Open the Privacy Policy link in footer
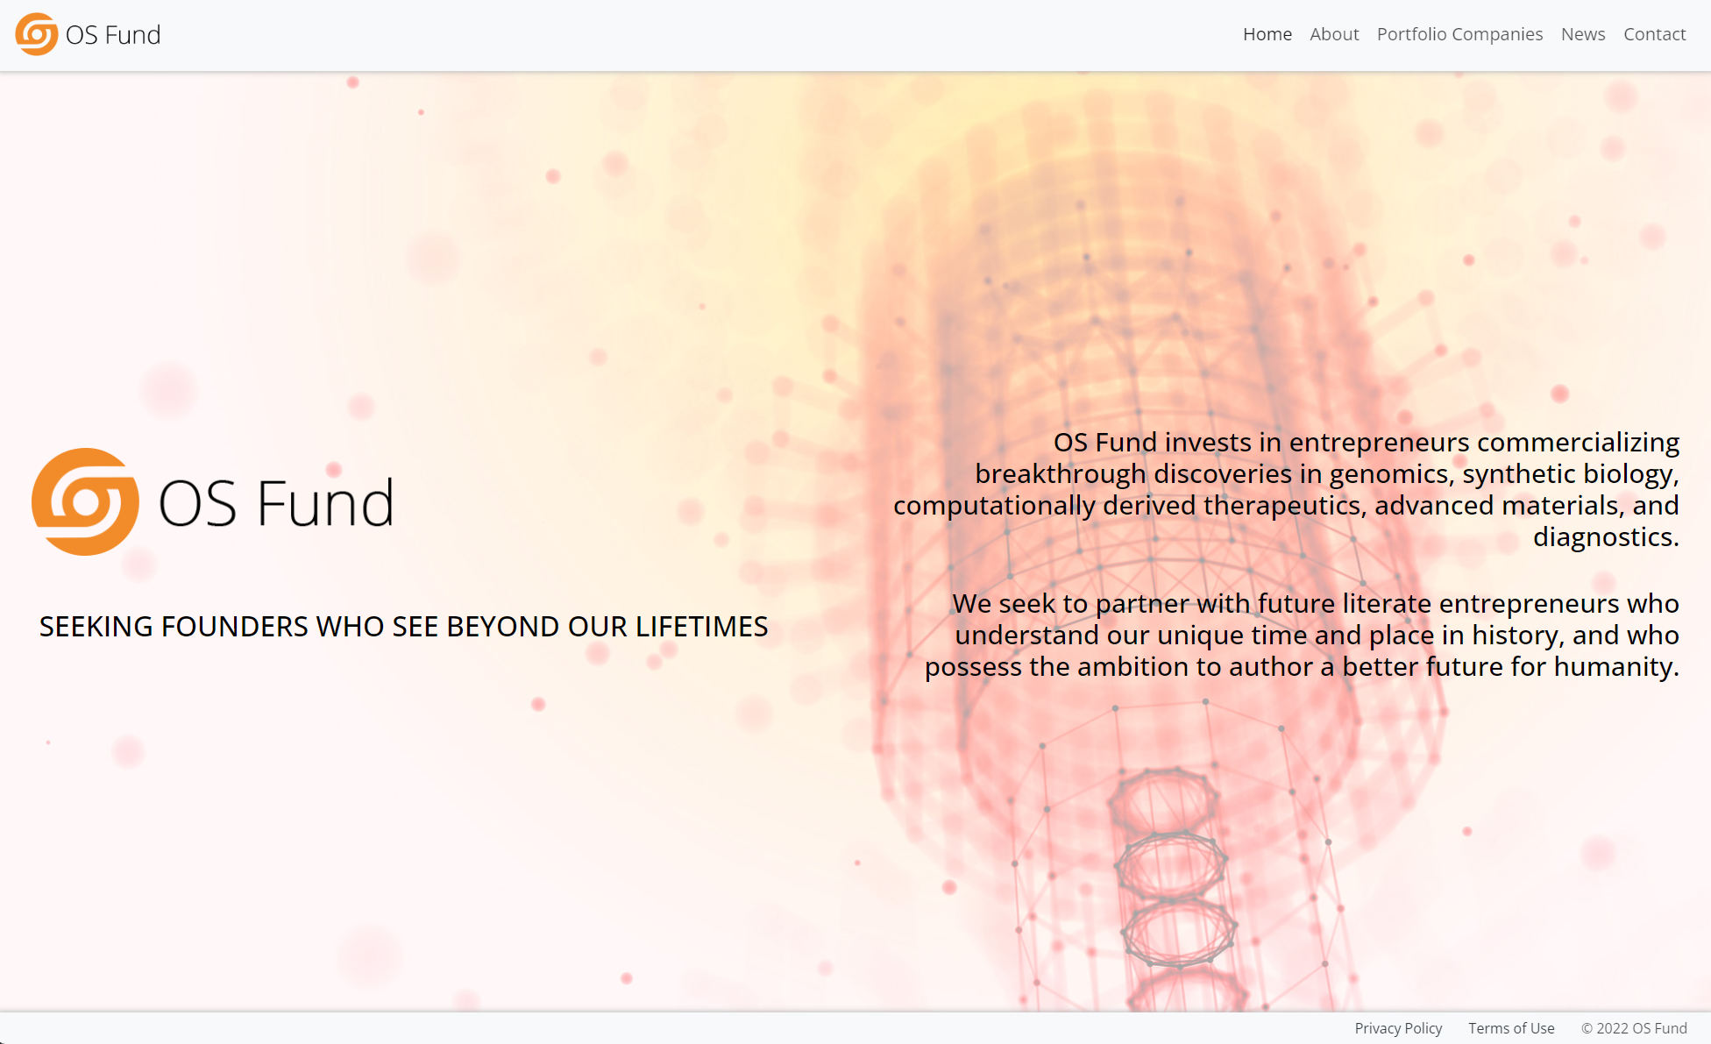Image resolution: width=1711 pixels, height=1044 pixels. [x=1398, y=1028]
